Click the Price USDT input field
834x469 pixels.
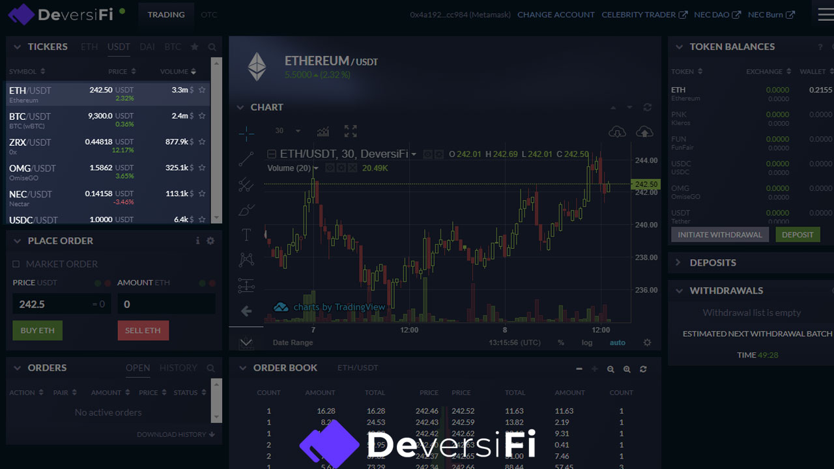pyautogui.click(x=62, y=304)
